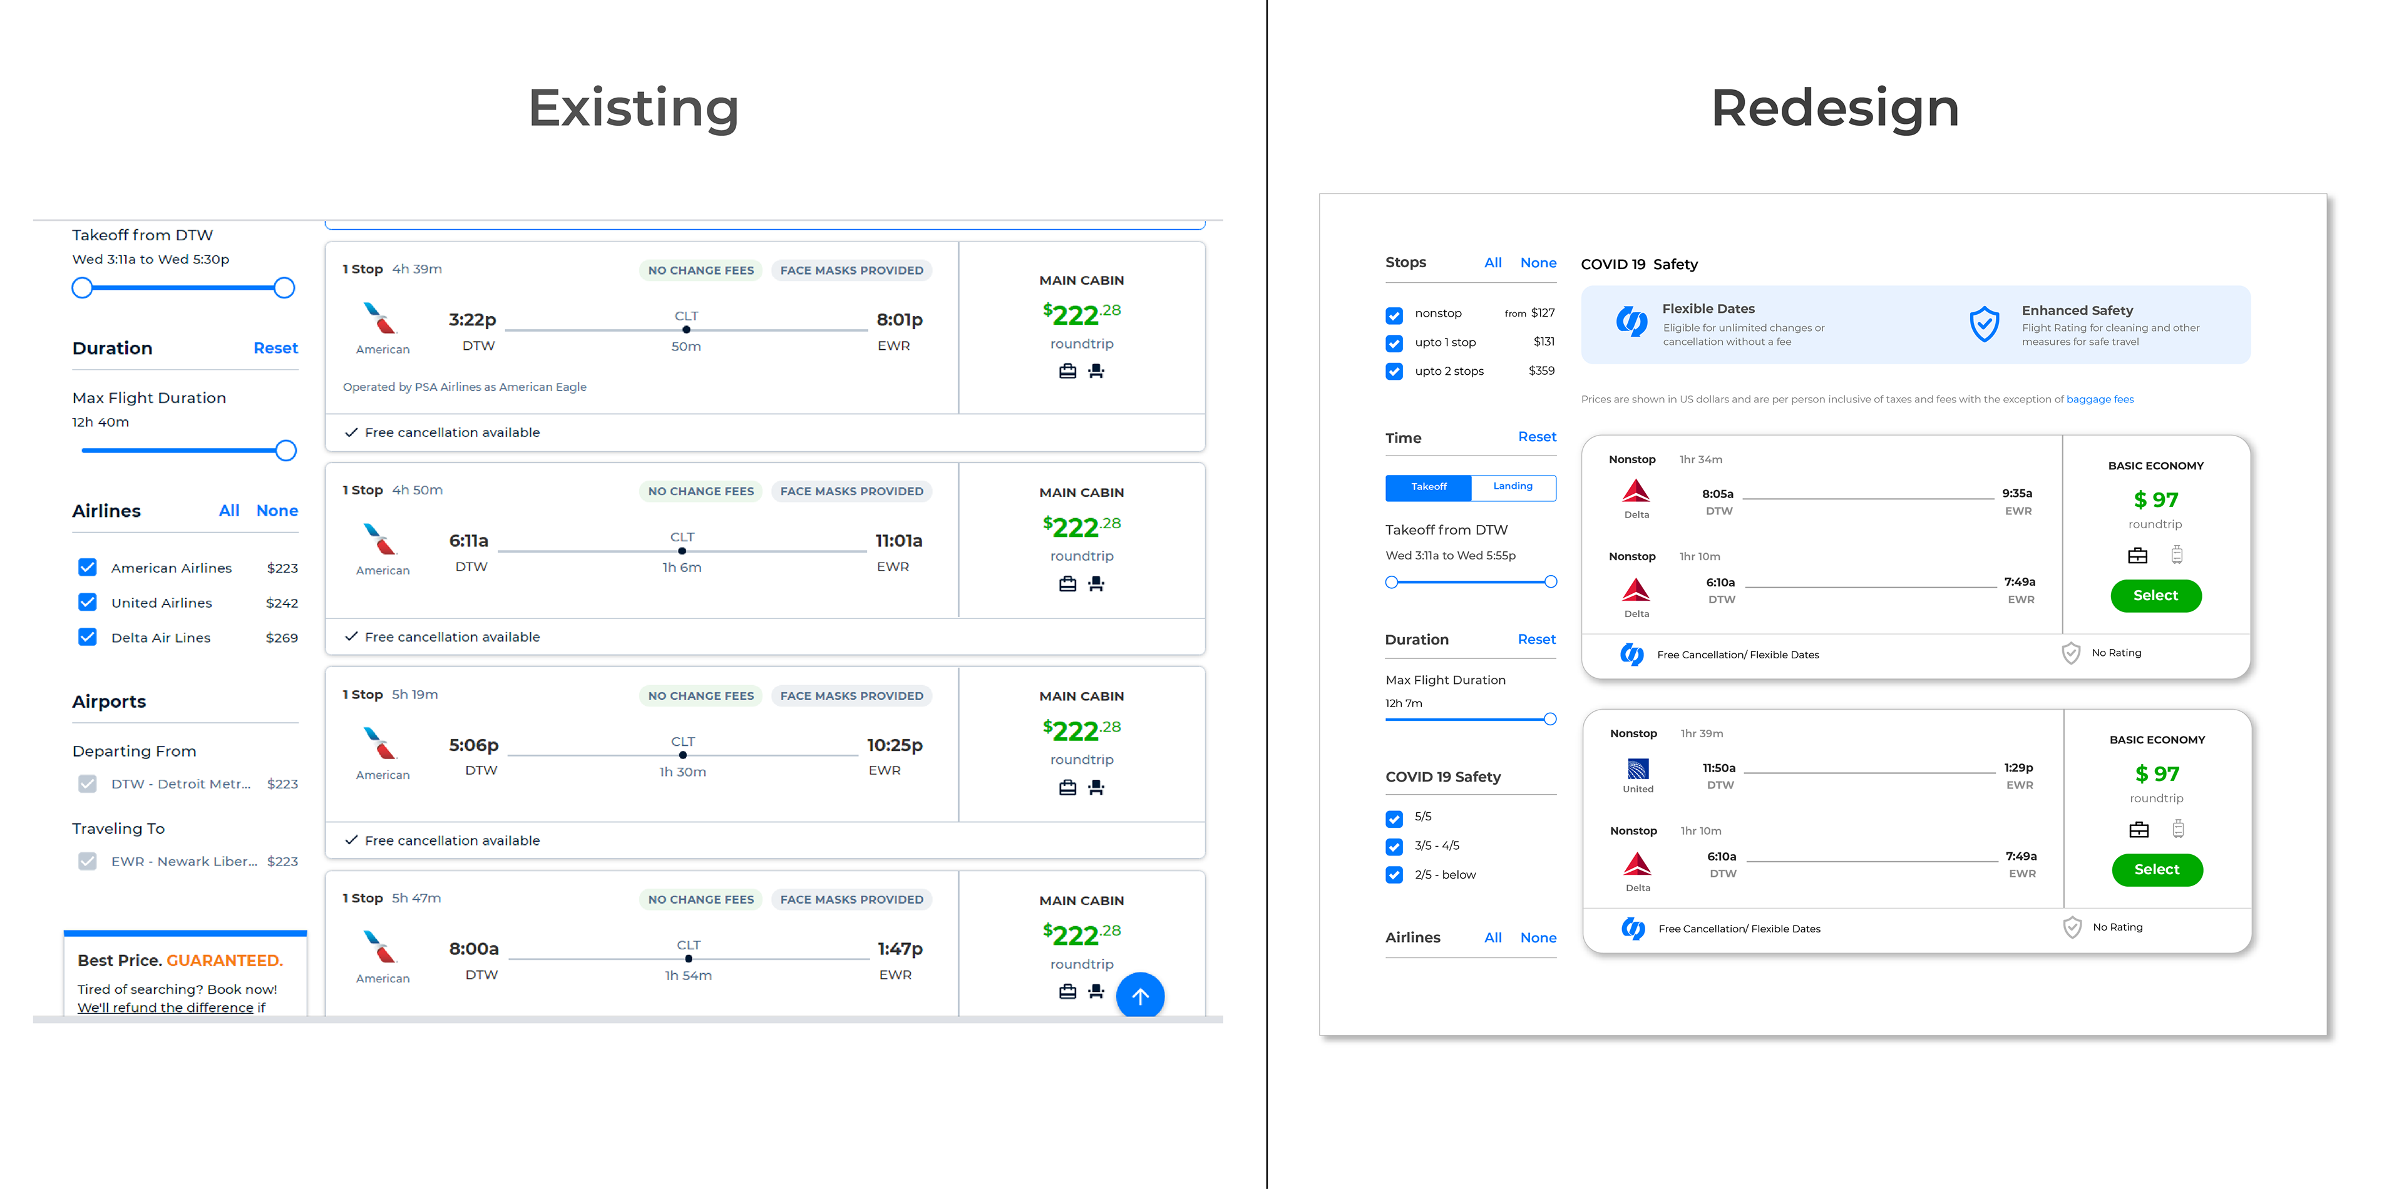2404x1189 pixels.
Task: Click the American Airlines logo on the 8:00a flight
Action: tap(381, 947)
